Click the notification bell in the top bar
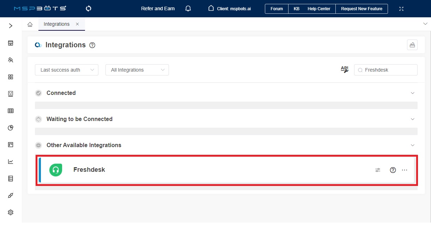The height and width of the screenshot is (236, 431). pos(188,8)
